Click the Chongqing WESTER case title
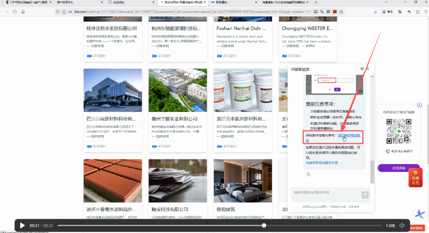Viewport: 429px width, 233px height. [x=307, y=29]
